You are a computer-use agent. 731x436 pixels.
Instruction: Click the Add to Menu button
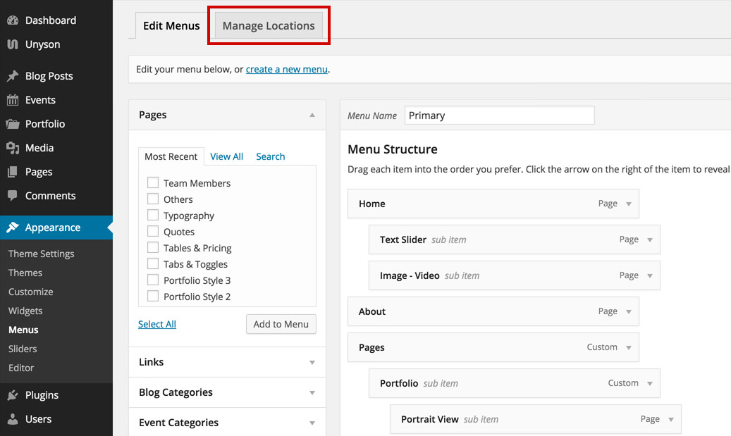[281, 324]
